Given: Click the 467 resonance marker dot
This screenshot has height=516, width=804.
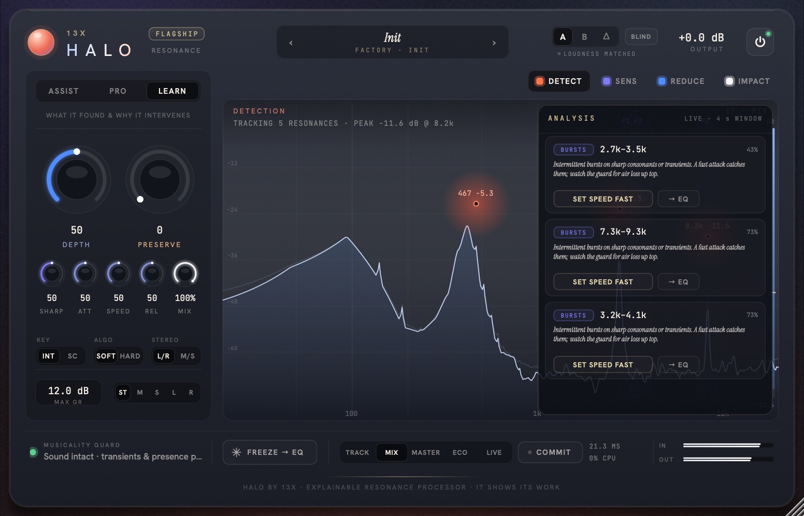Looking at the screenshot, I should (476, 204).
